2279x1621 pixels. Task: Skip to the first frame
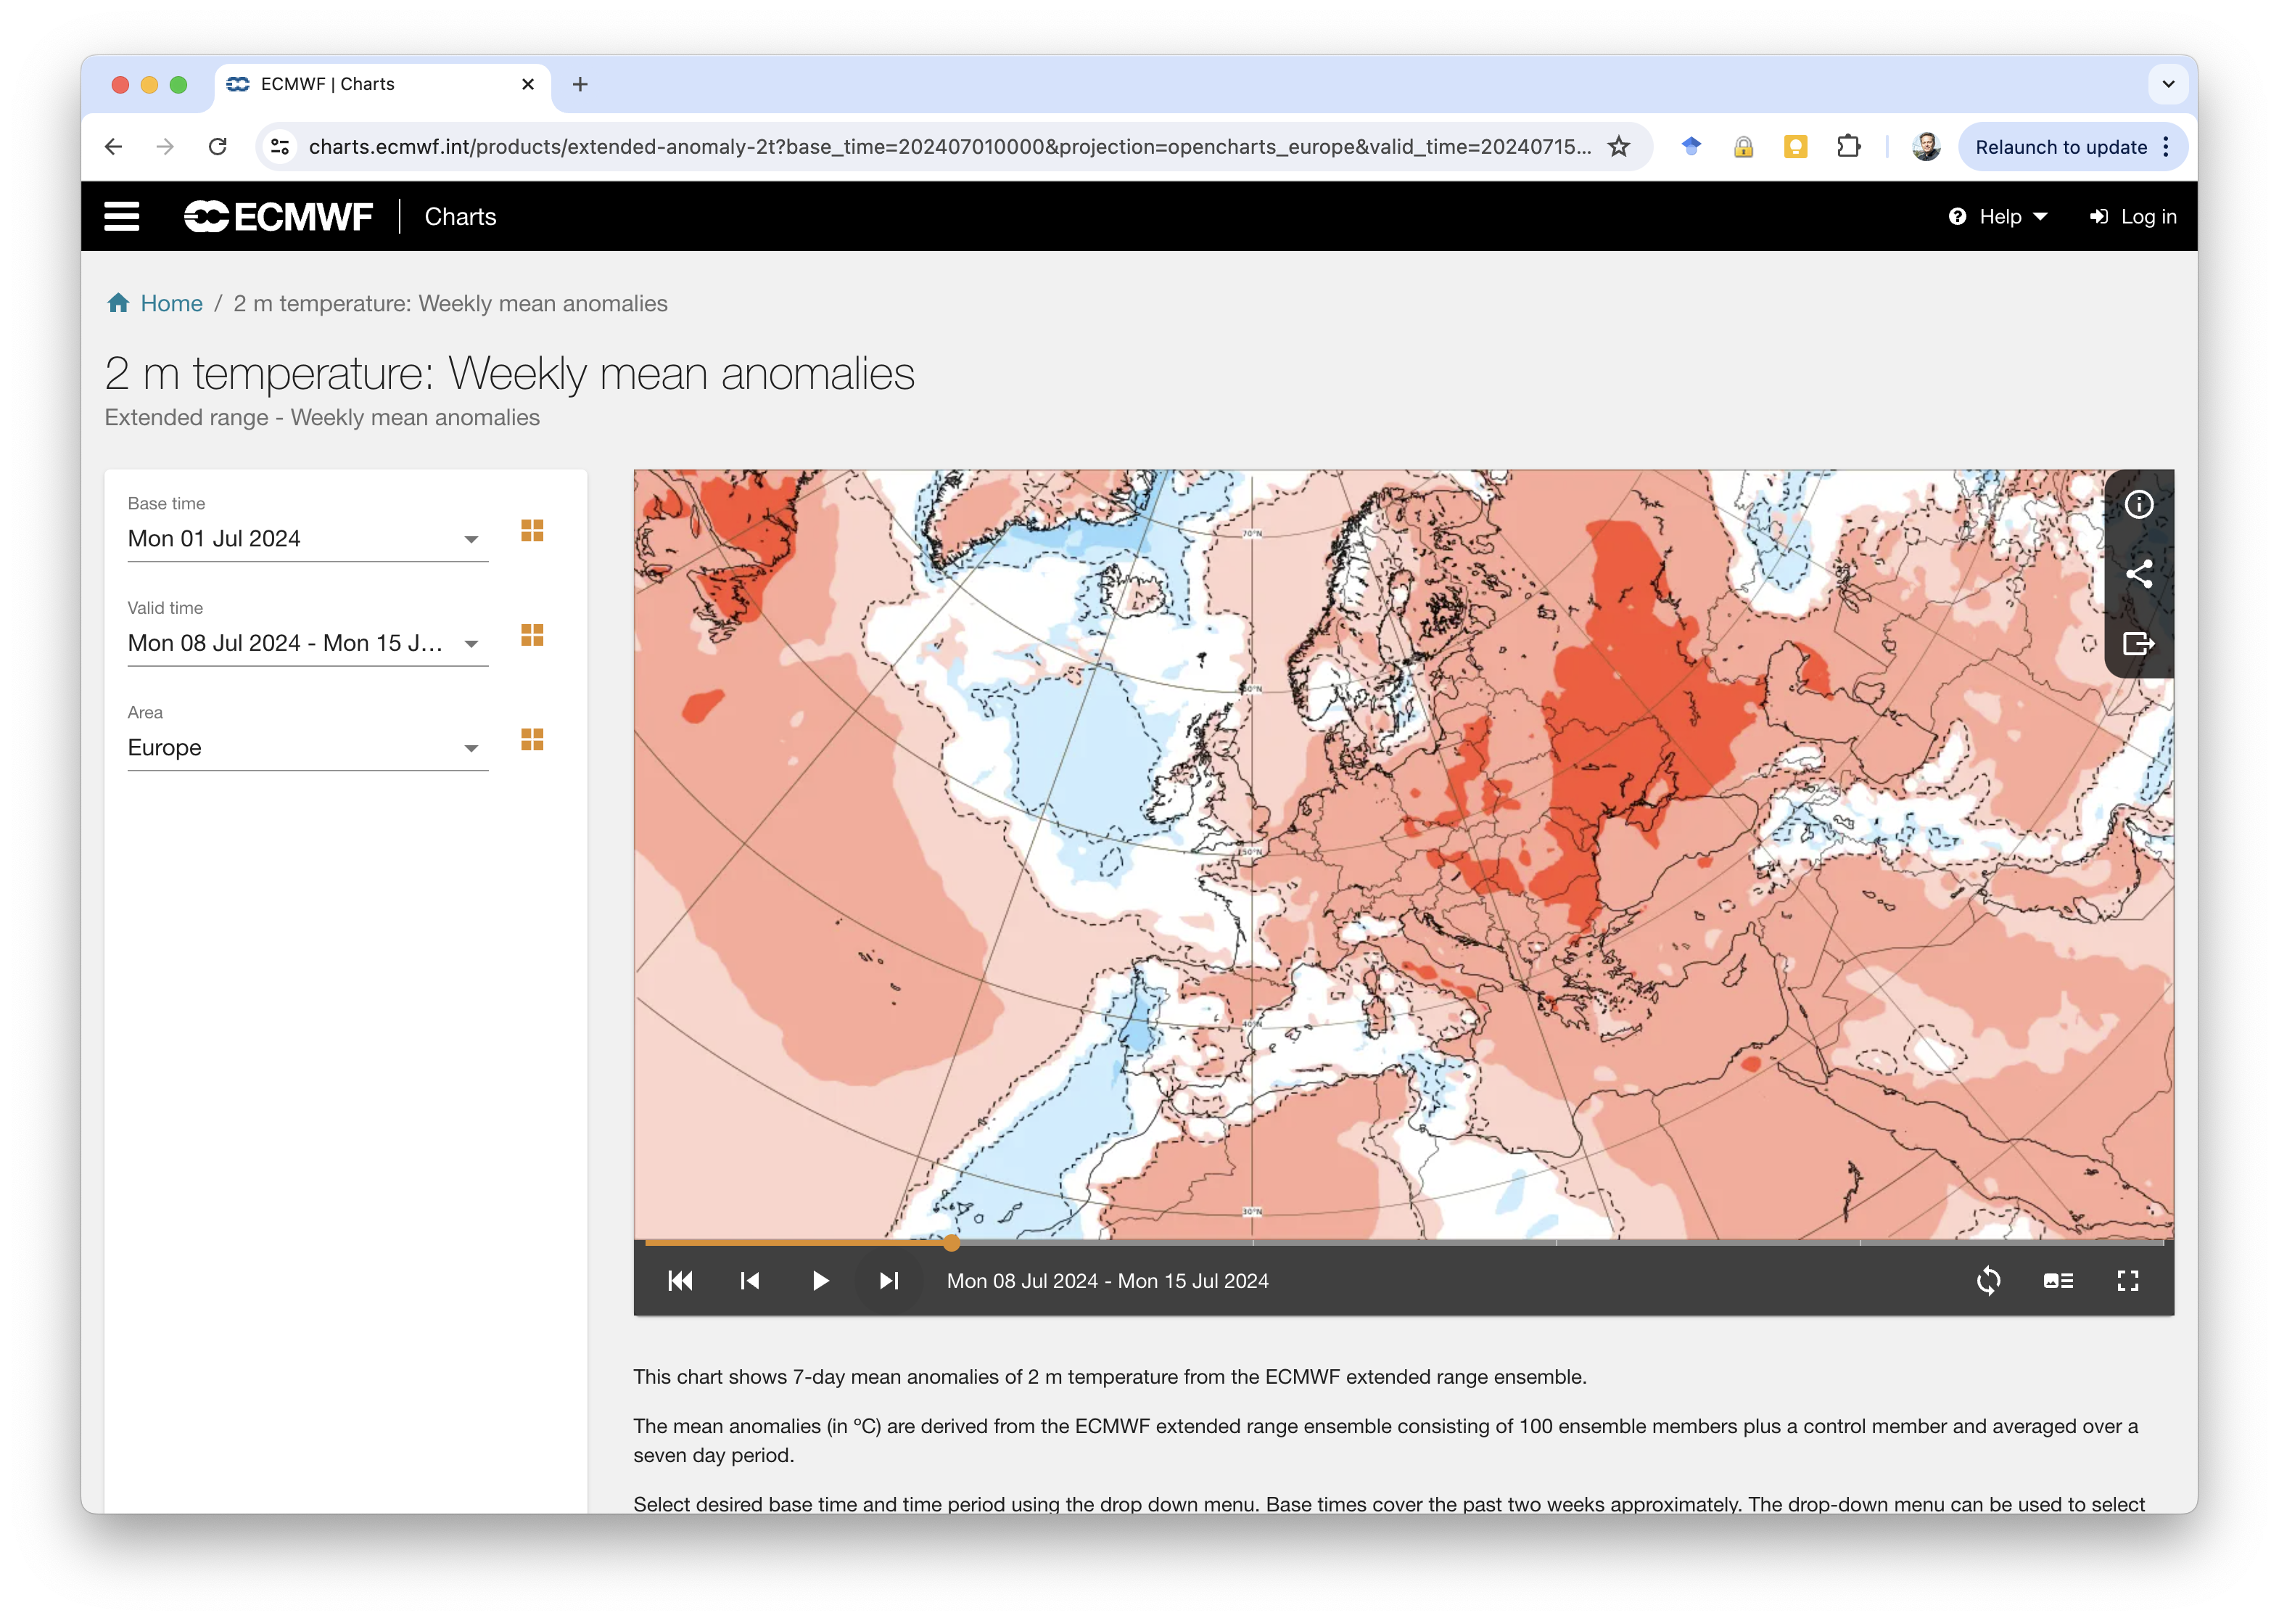680,1281
